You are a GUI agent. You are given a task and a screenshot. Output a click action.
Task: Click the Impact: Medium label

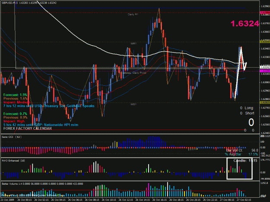pyautogui.click(x=17, y=102)
